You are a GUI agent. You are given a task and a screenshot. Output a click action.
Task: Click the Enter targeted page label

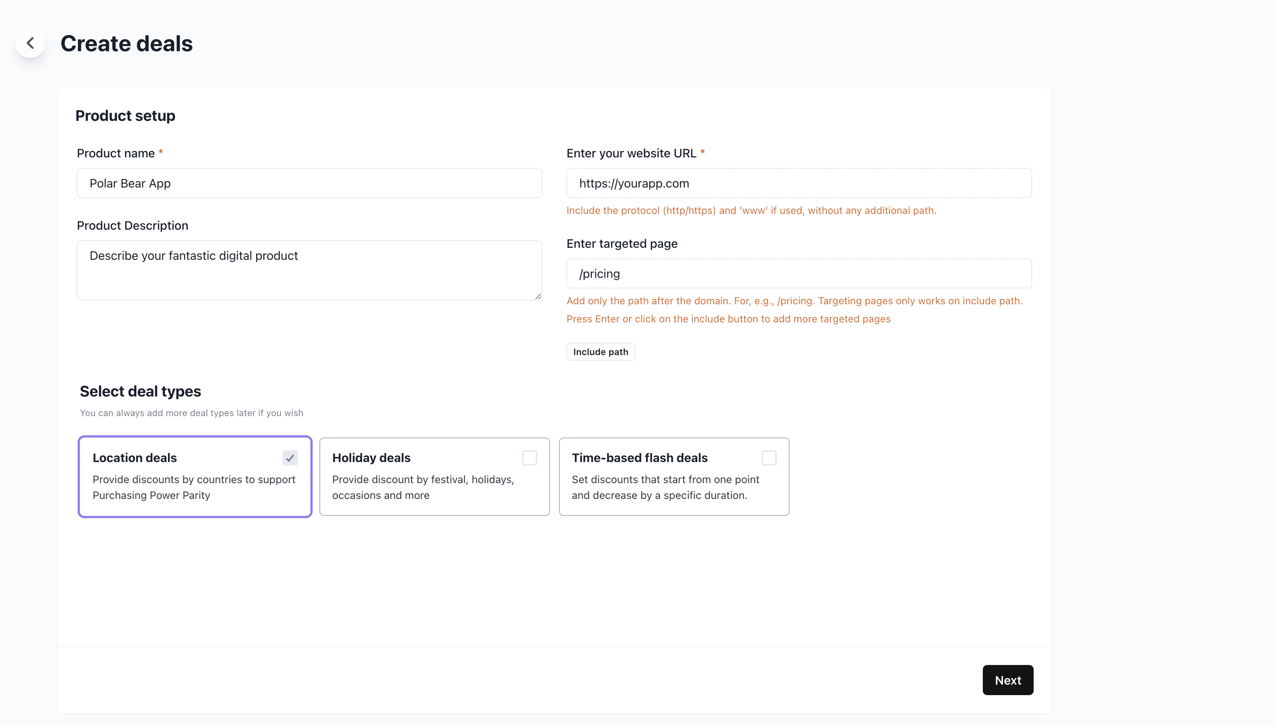tap(622, 243)
